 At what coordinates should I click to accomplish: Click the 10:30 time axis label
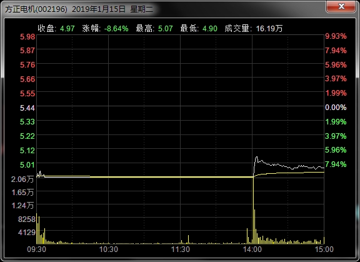(x=108, y=249)
